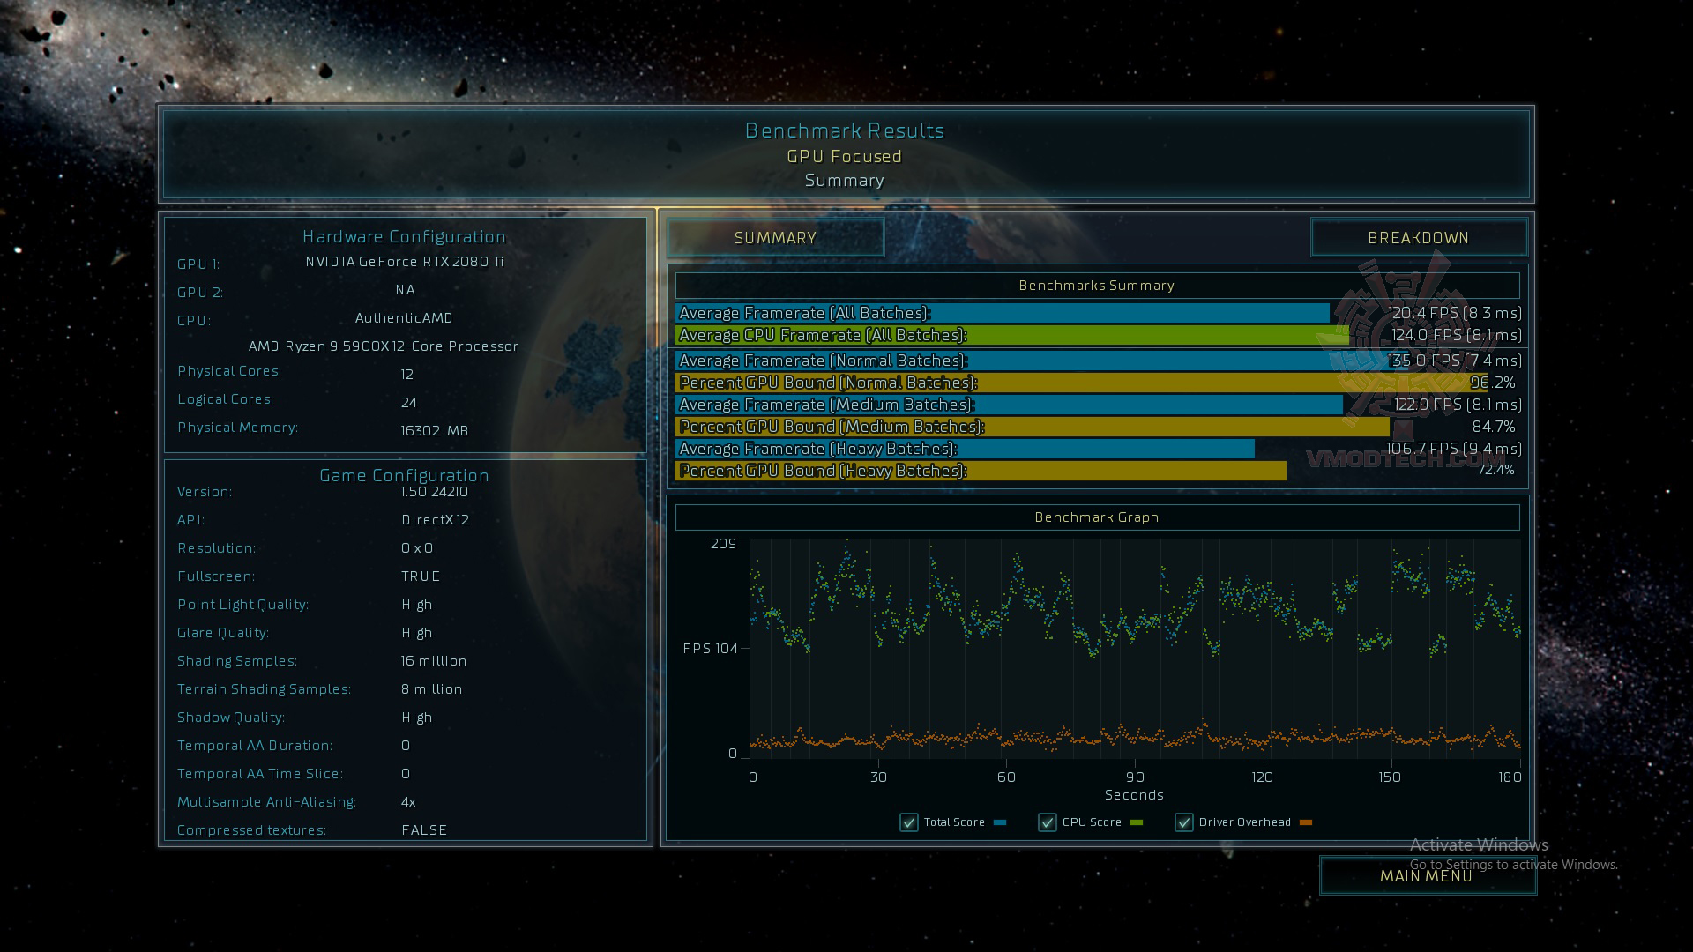Select the Average Framerate (Normal Batches) bar
This screenshot has height=952, width=1693.
[x=1005, y=361]
